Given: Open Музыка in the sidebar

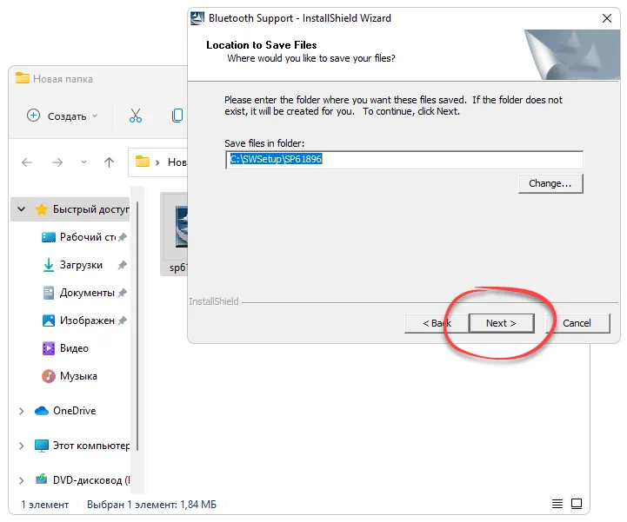Looking at the screenshot, I should pyautogui.click(x=70, y=376).
